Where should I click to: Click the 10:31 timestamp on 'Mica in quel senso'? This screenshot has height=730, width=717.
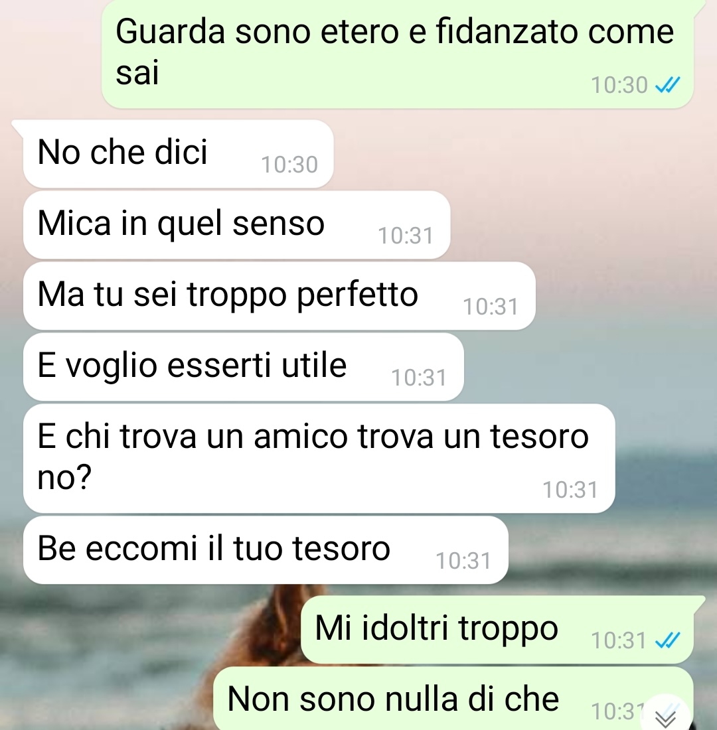(x=406, y=236)
